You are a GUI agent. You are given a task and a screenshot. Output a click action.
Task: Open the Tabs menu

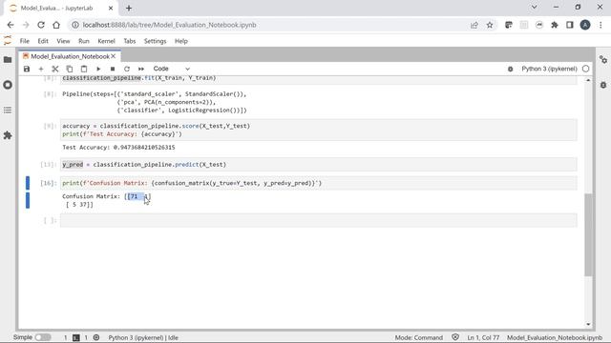coord(130,41)
